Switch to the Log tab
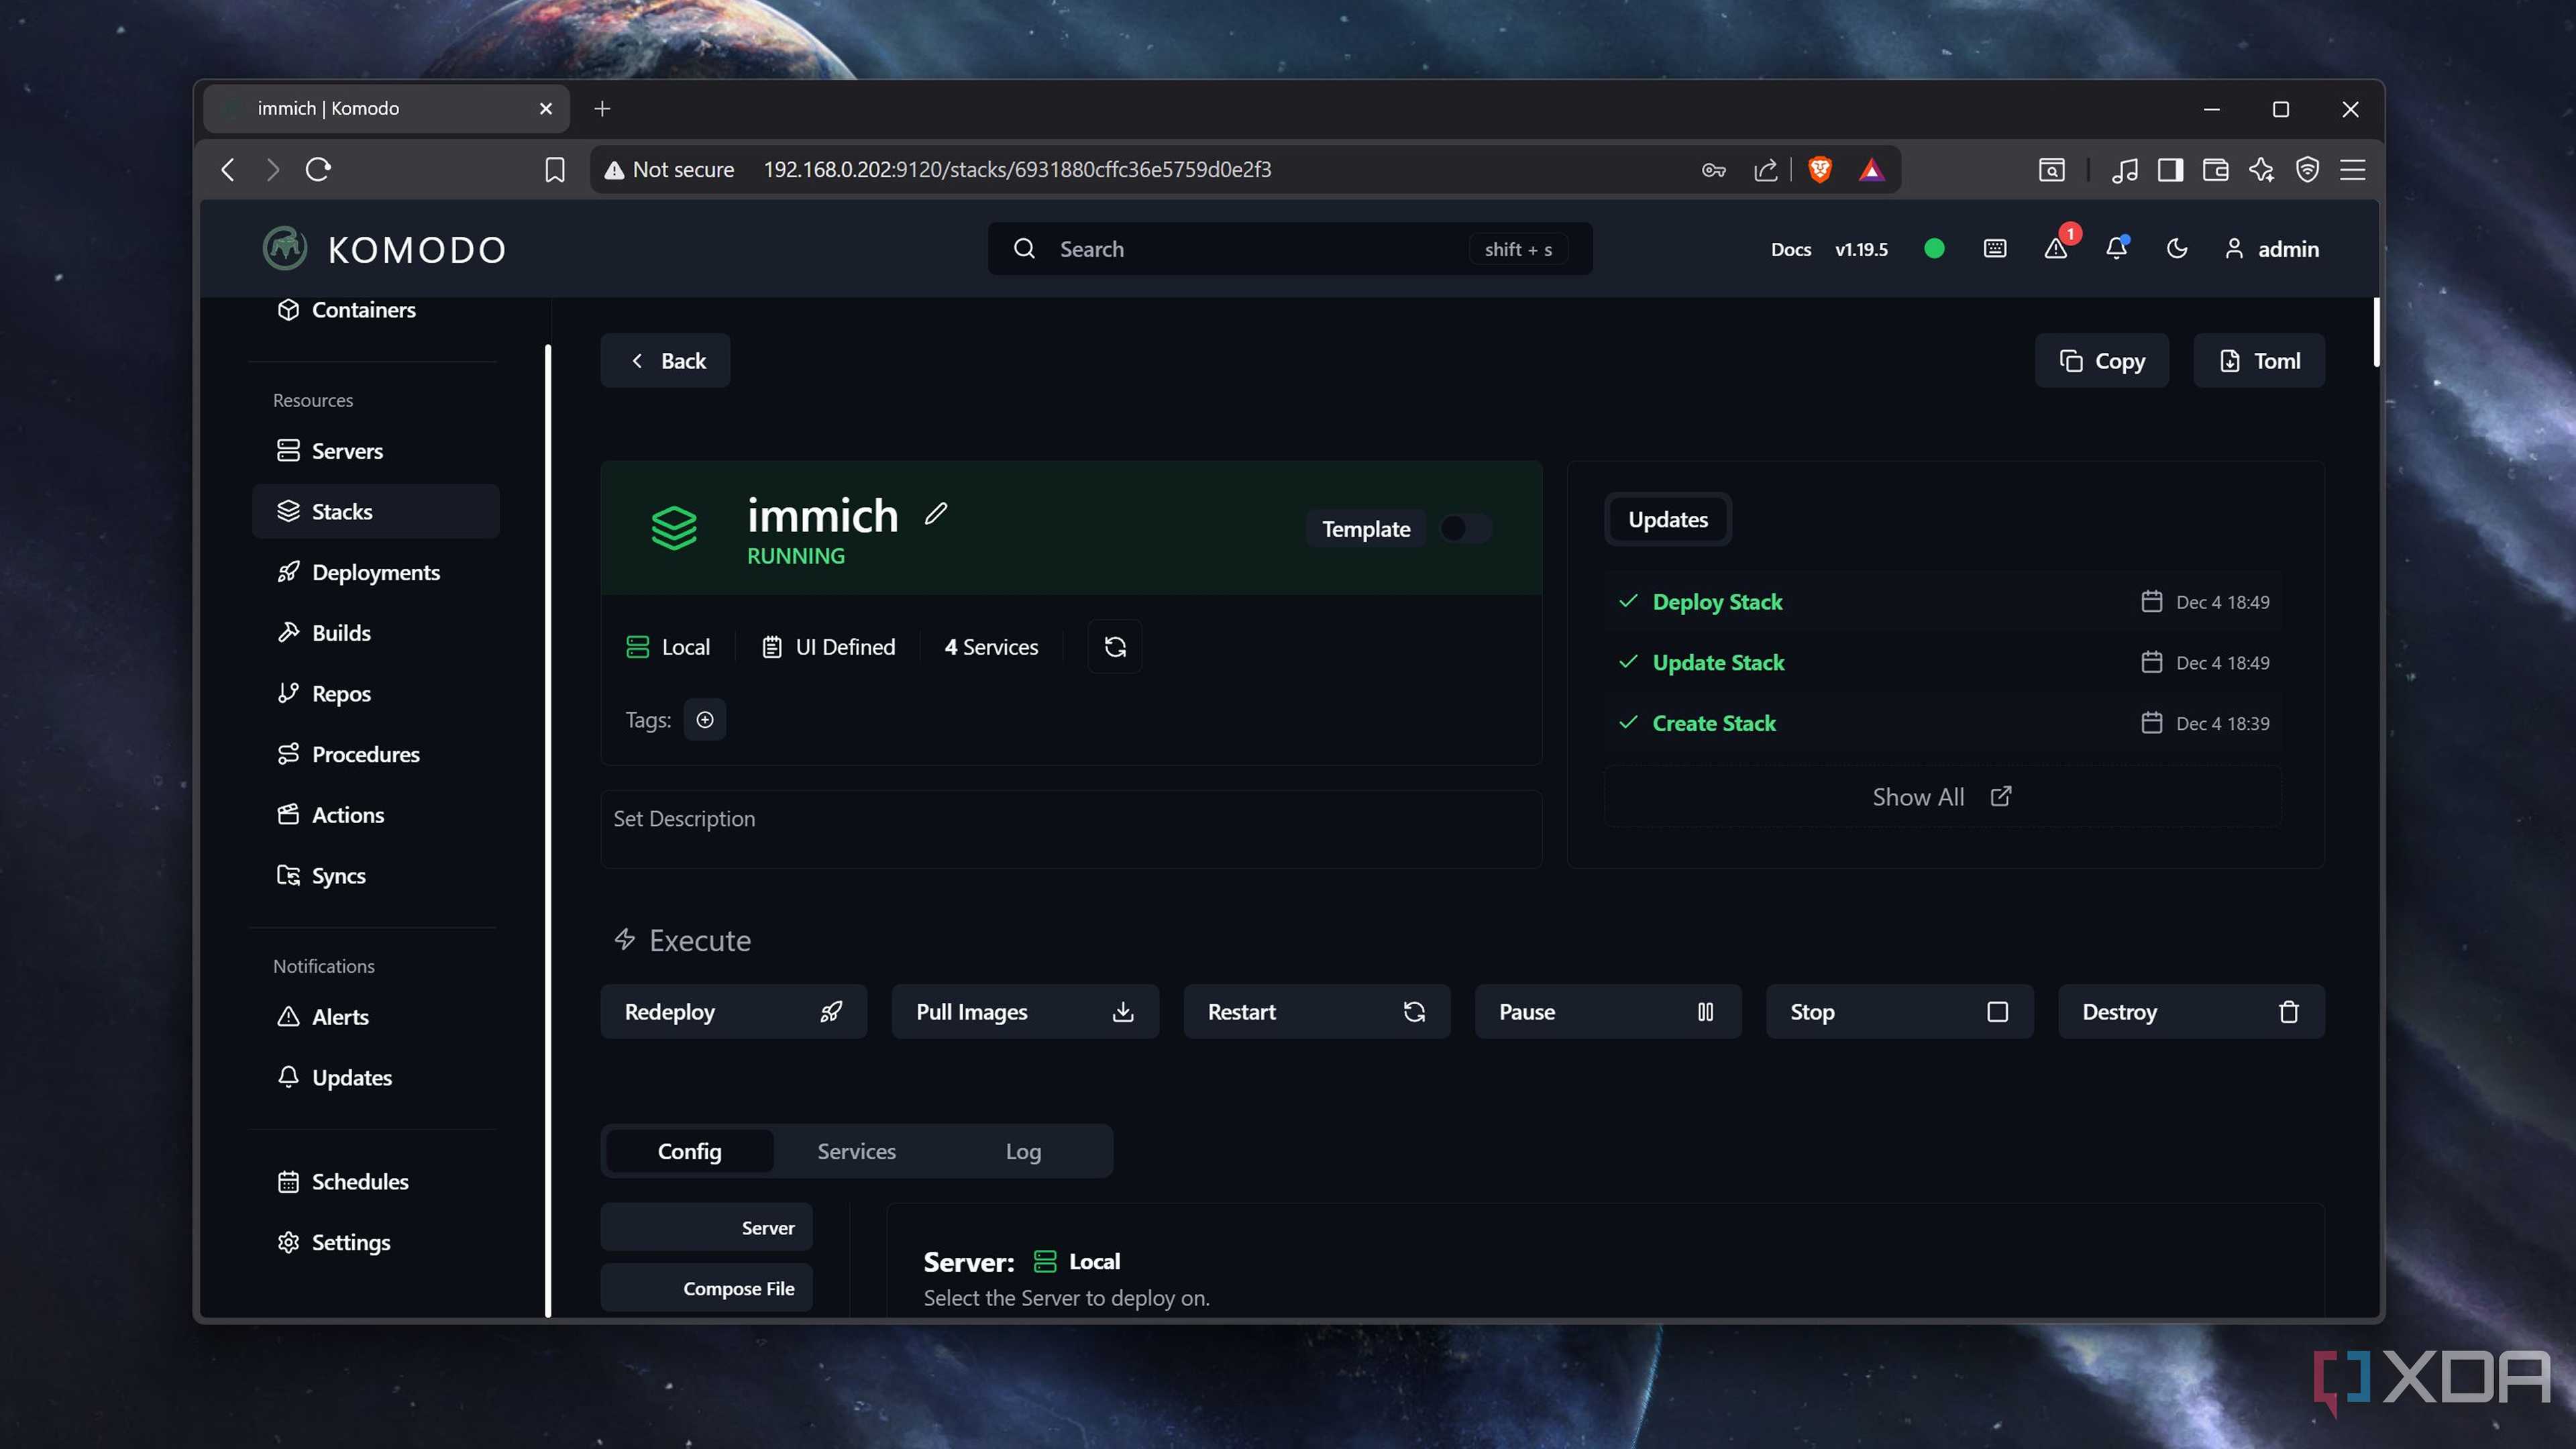This screenshot has height=1449, width=2576. click(x=1023, y=1151)
